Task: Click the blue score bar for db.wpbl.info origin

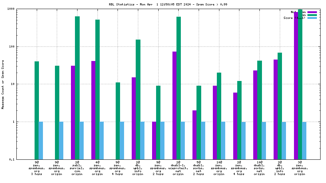Action: click(x=142, y=140)
